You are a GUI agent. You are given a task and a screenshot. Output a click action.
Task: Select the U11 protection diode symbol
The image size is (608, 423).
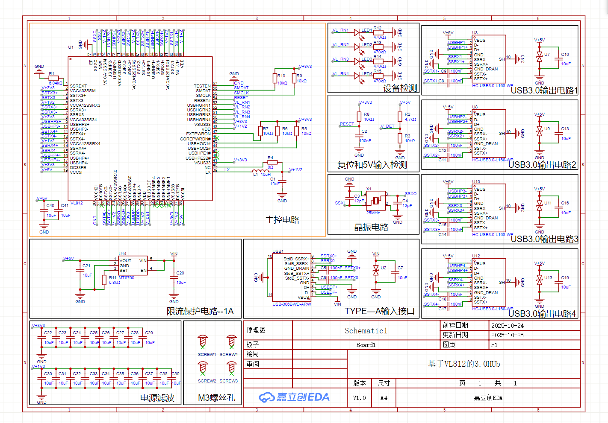(x=539, y=206)
